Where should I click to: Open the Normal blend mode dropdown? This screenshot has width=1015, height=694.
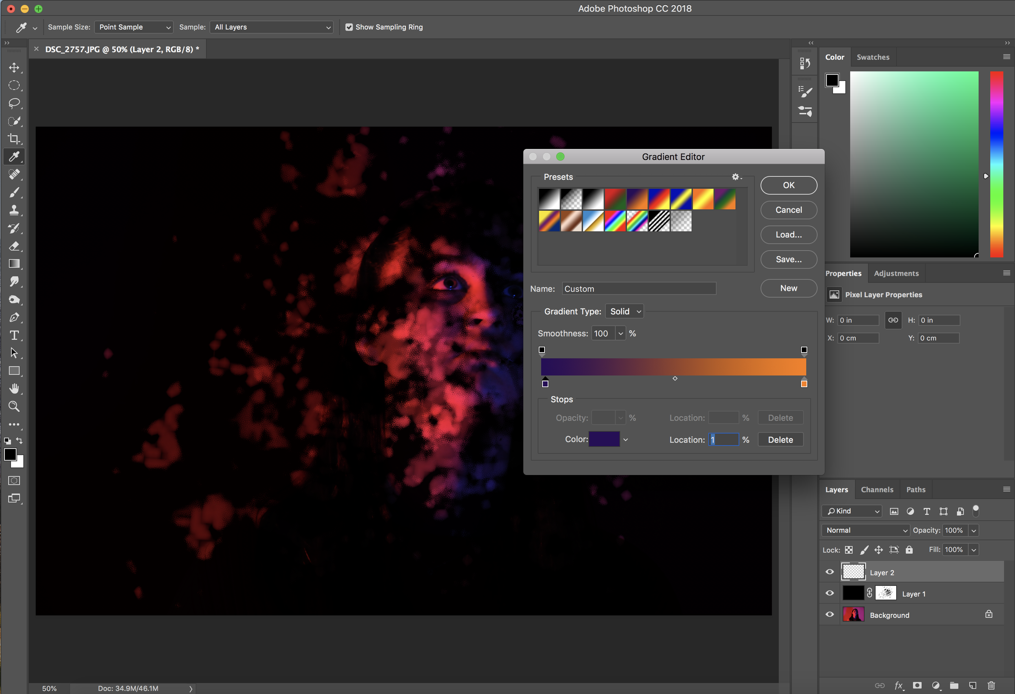(866, 530)
